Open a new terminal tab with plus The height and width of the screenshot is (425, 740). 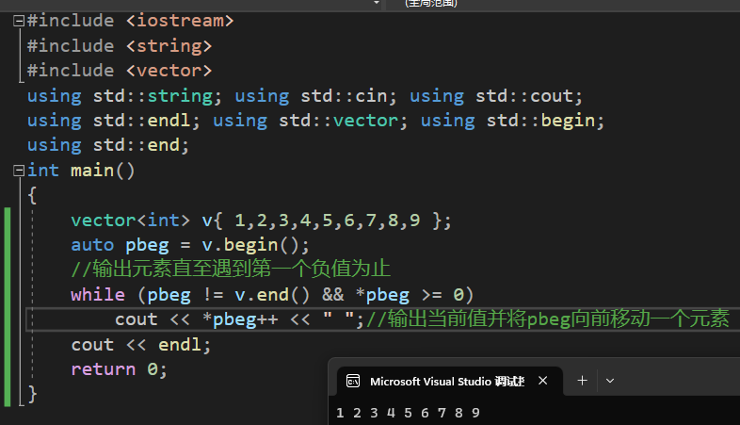pos(582,381)
